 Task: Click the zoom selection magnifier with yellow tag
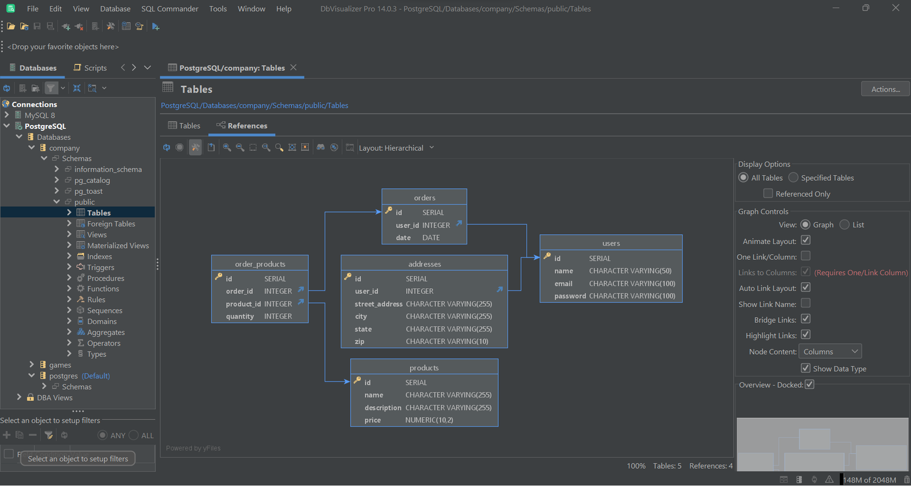point(279,147)
